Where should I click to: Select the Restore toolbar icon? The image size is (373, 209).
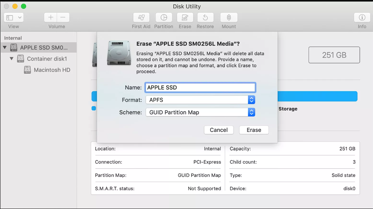tap(205, 18)
